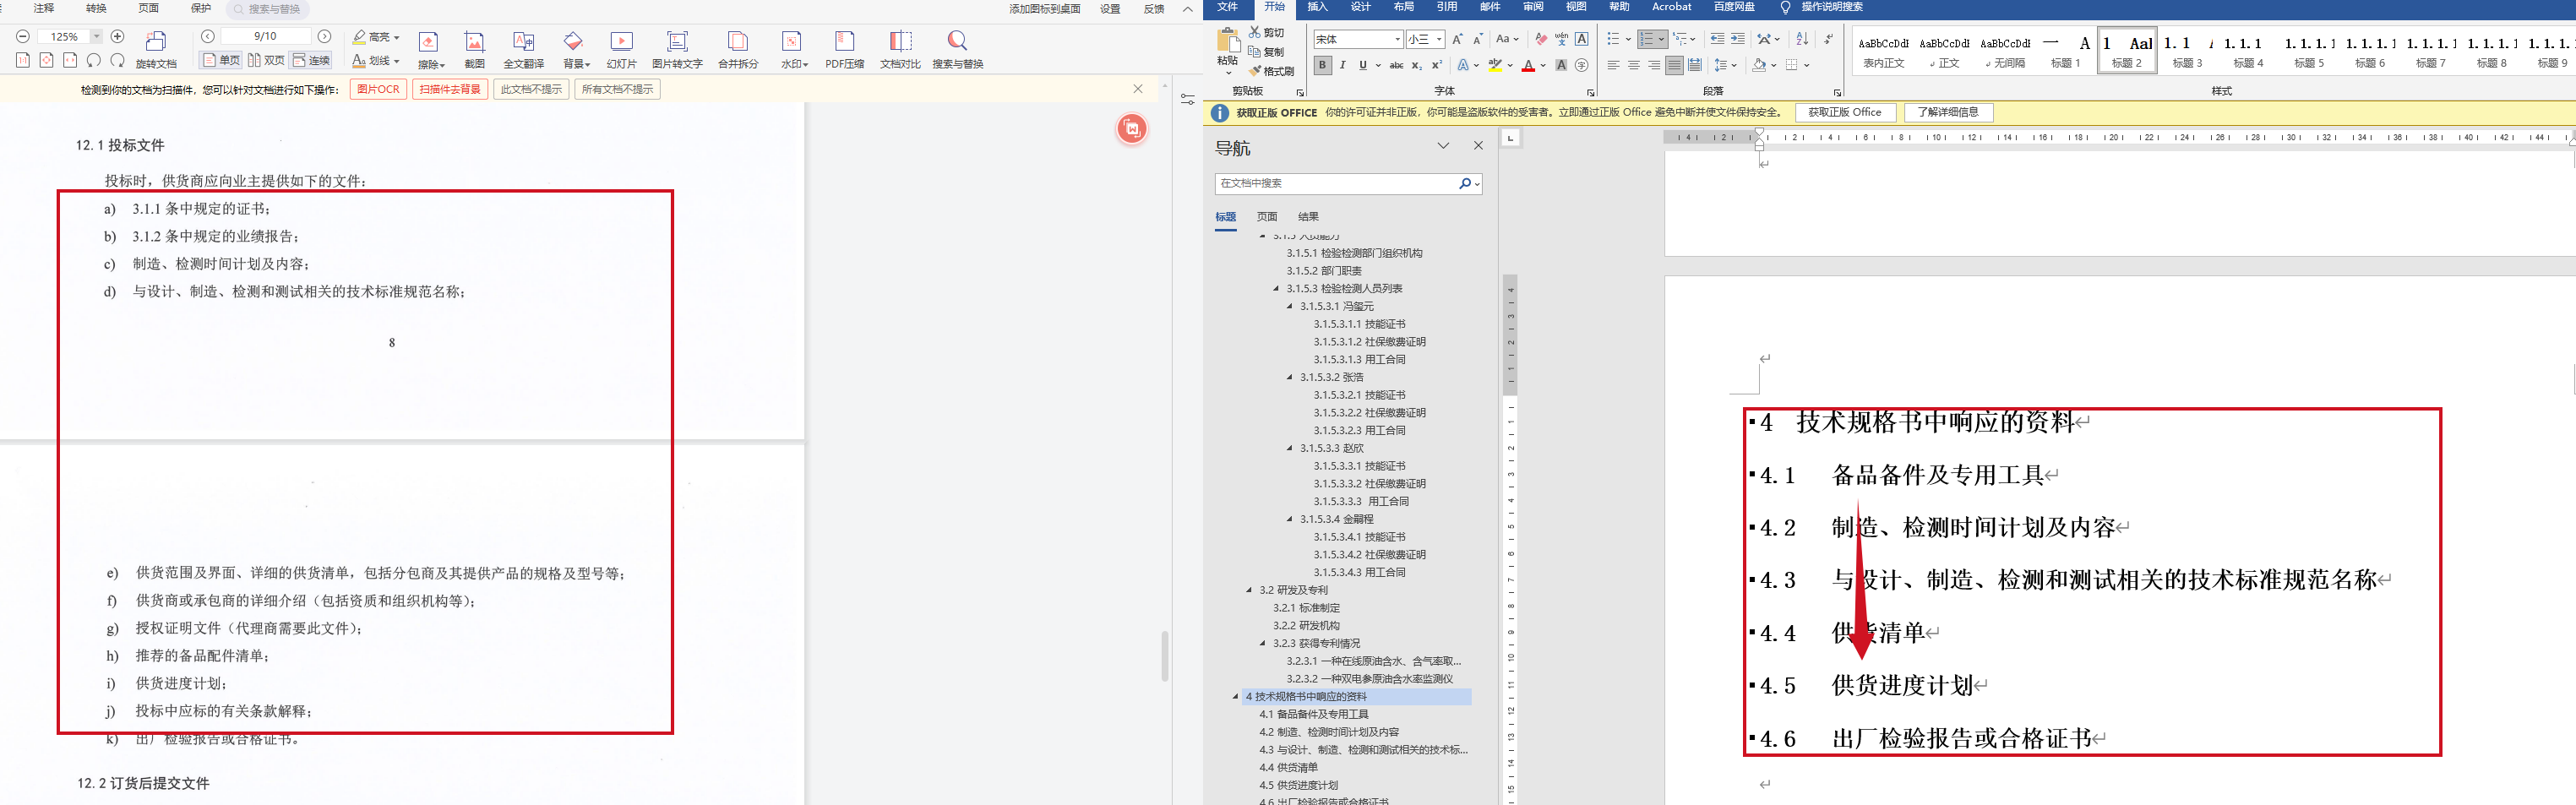Screen dimensions: 2576x805
Task: Click the 获取正版 Office button
Action: click(1844, 113)
